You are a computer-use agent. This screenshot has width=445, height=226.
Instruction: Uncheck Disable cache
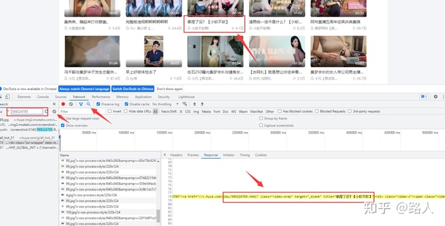(x=127, y=104)
